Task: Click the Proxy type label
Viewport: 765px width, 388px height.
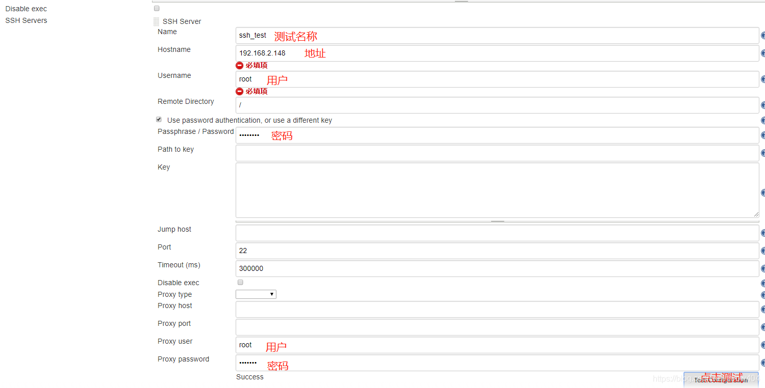Action: 175,294
